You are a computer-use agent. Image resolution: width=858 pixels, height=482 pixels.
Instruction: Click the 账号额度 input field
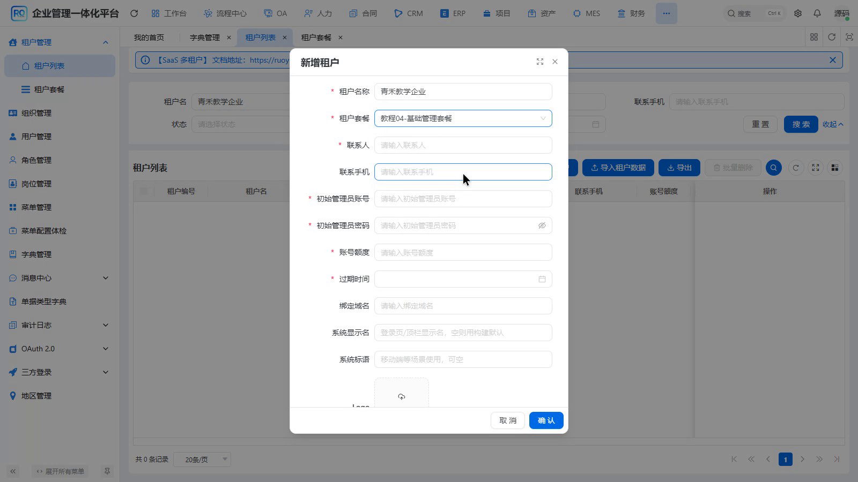(463, 252)
